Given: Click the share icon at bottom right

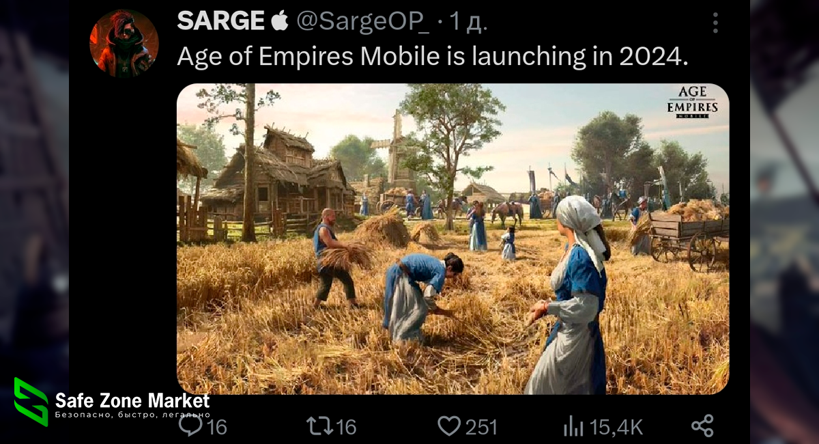Looking at the screenshot, I should point(703,427).
